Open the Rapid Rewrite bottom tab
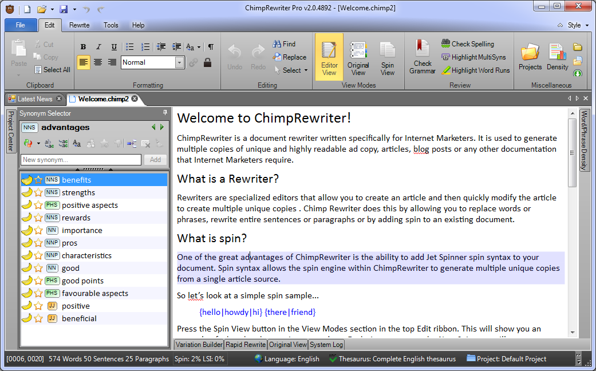This screenshot has width=596, height=371. [x=246, y=345]
